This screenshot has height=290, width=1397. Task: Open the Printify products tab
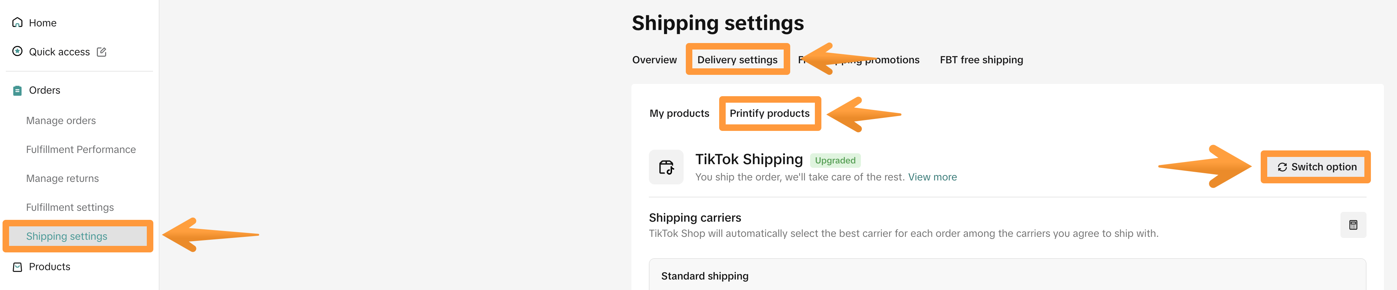[770, 113]
